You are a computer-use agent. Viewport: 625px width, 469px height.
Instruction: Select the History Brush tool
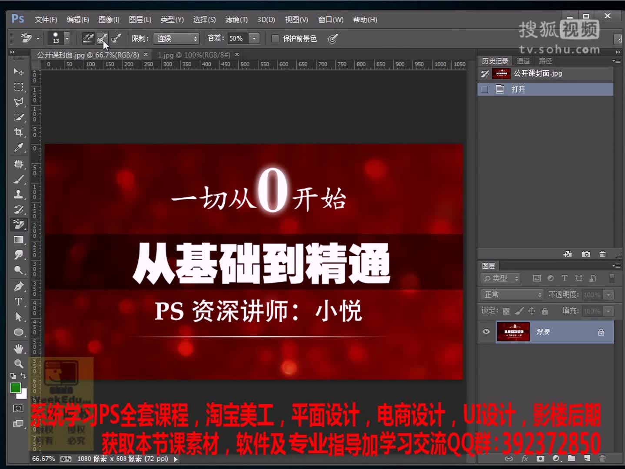(x=18, y=209)
